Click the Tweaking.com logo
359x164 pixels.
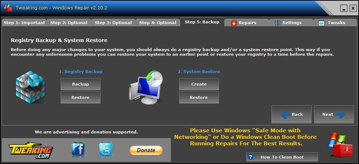coord(31,150)
